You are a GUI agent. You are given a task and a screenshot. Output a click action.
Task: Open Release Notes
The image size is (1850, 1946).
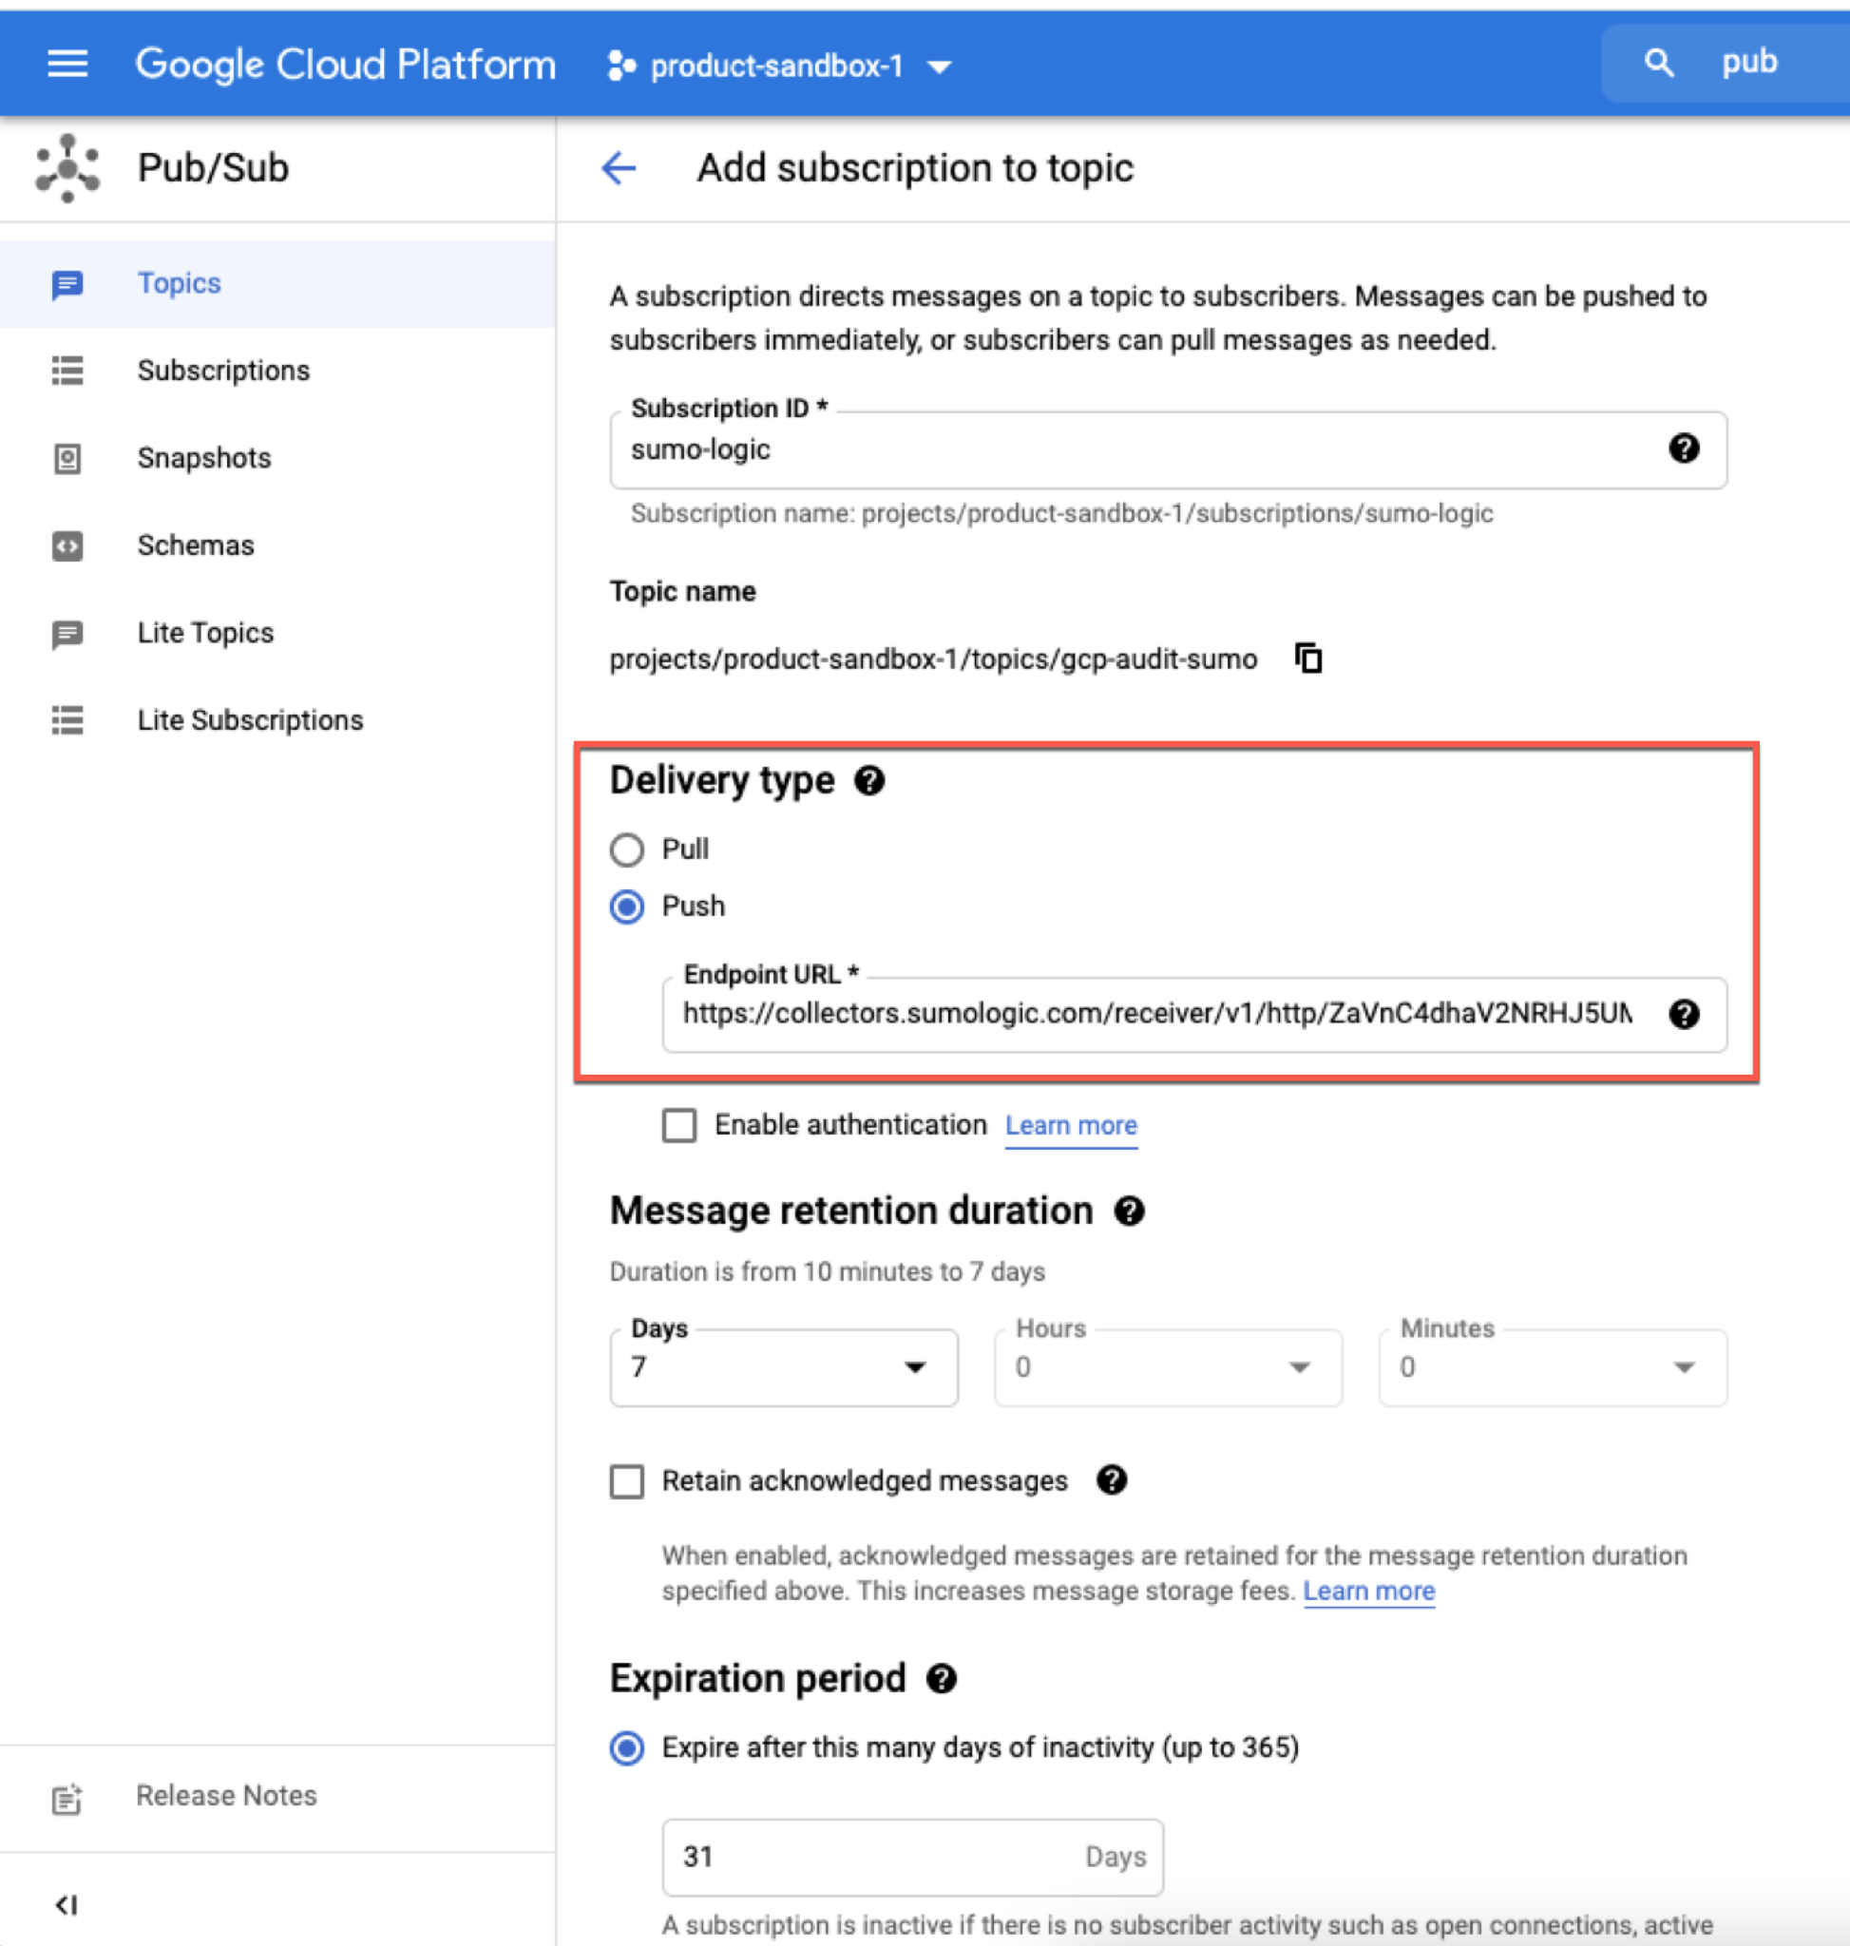[x=226, y=1795]
